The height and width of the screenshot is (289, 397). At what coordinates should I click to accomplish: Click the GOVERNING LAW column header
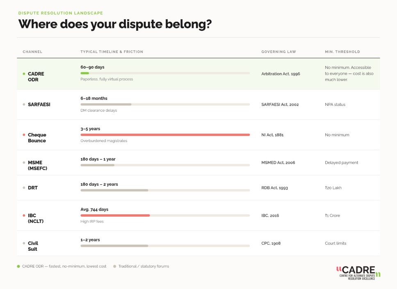[x=278, y=52]
